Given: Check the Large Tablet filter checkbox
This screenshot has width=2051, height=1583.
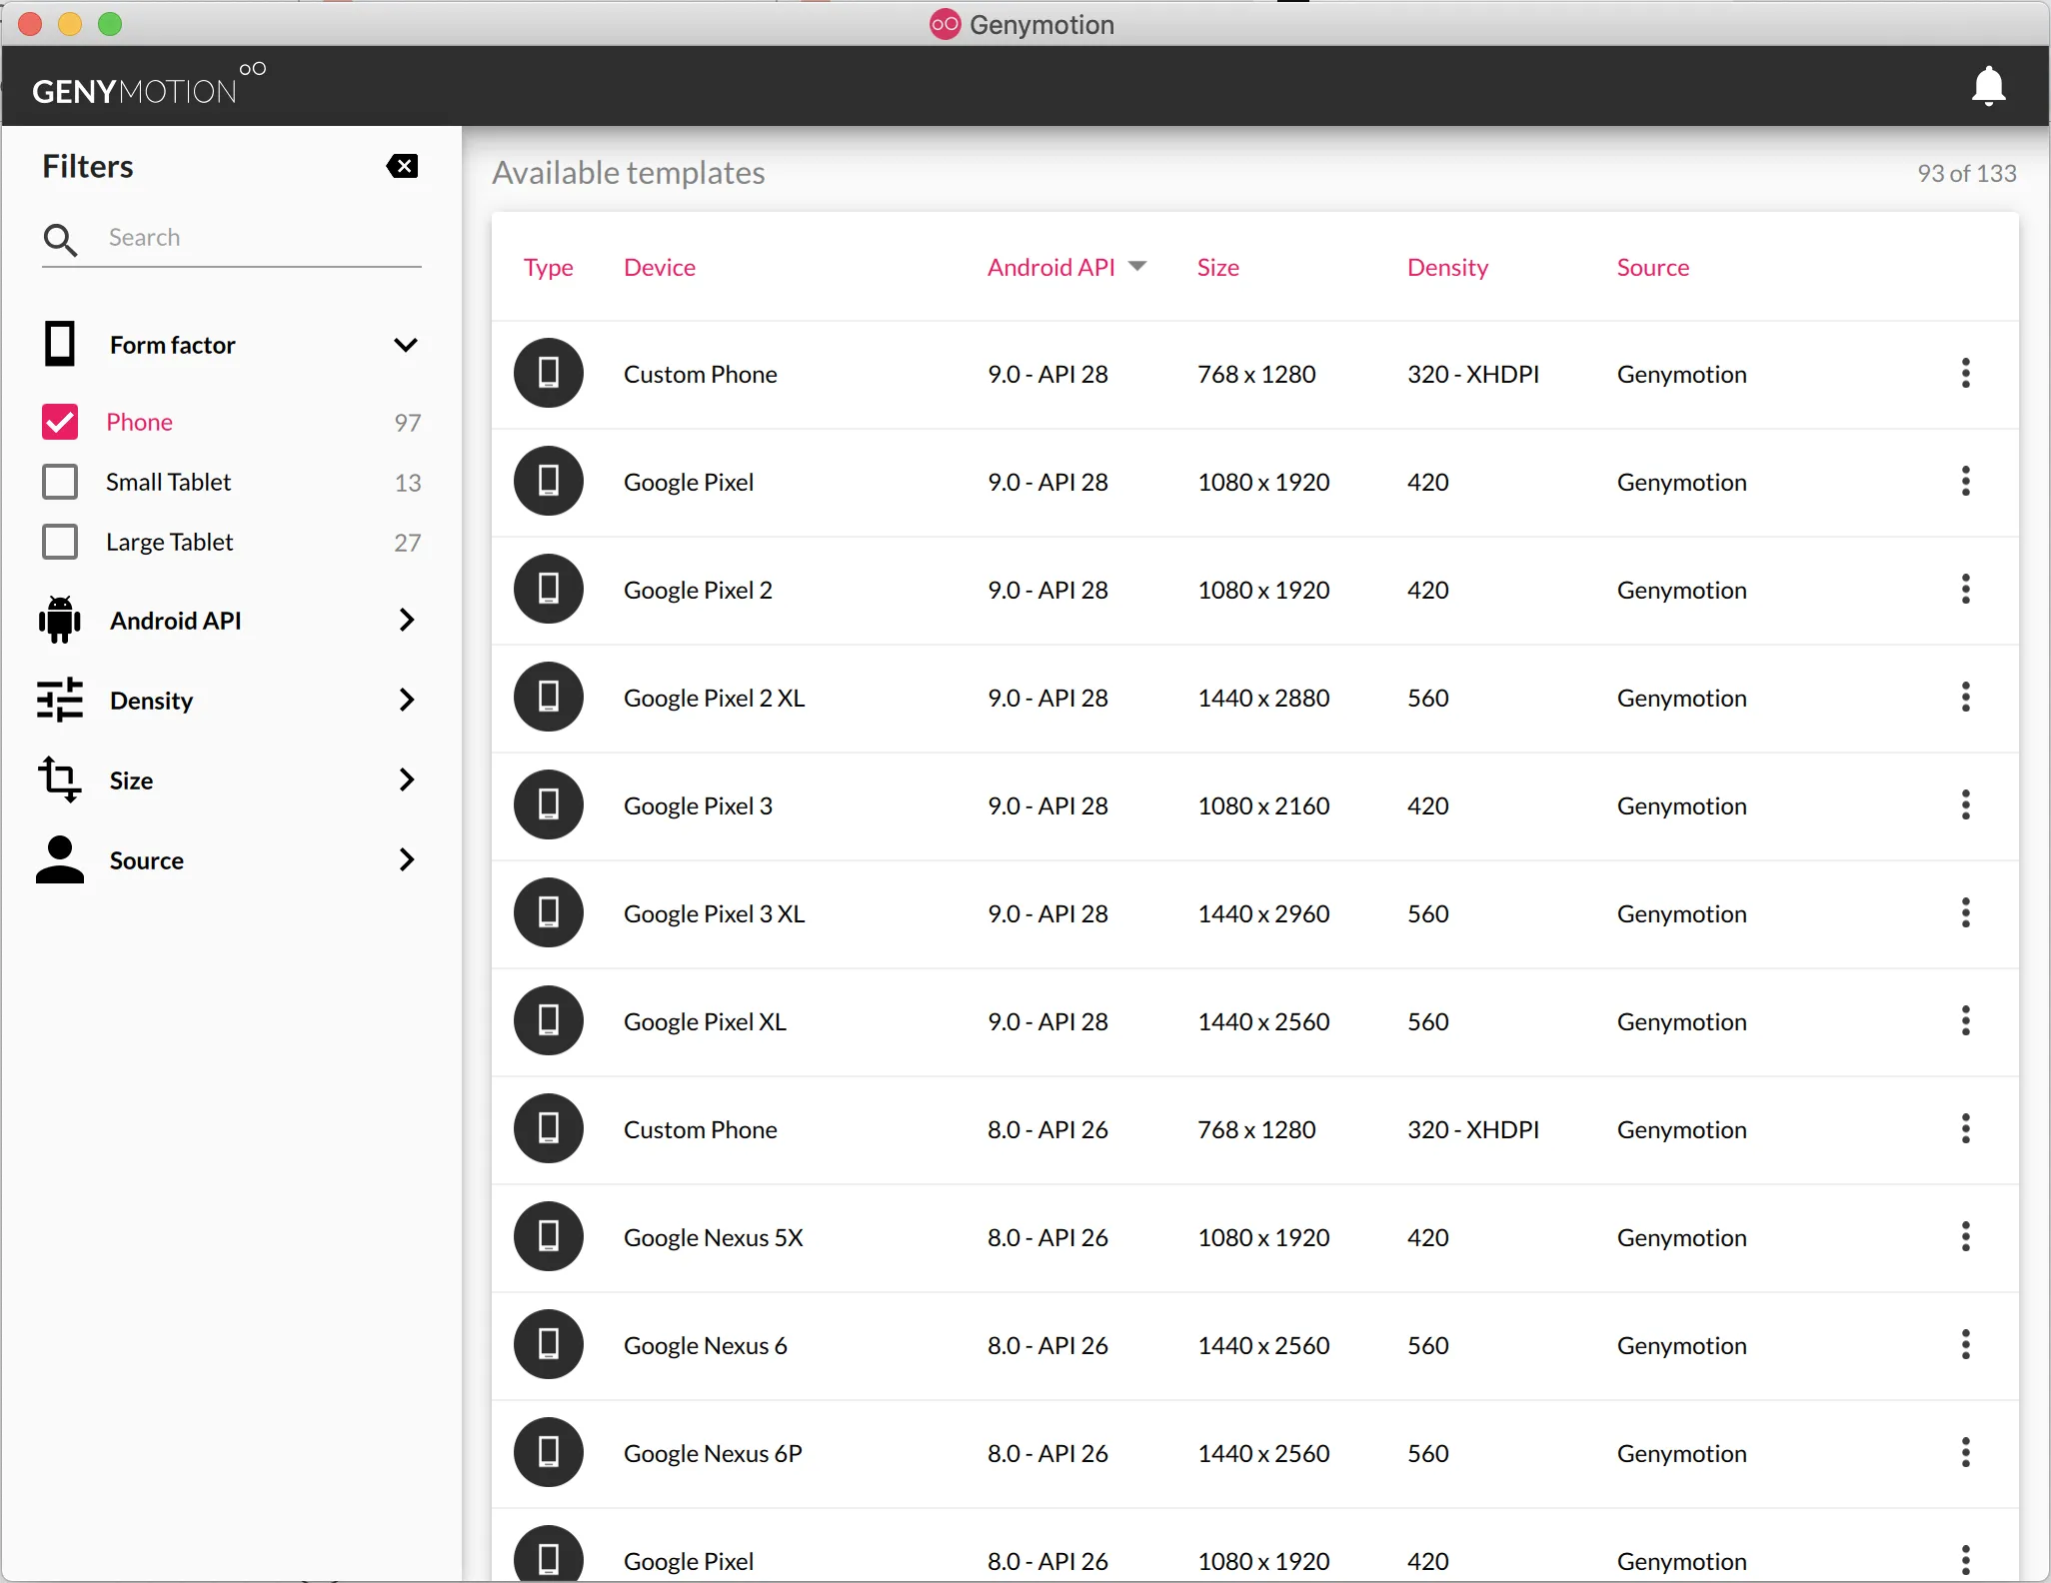Looking at the screenshot, I should click(x=60, y=543).
